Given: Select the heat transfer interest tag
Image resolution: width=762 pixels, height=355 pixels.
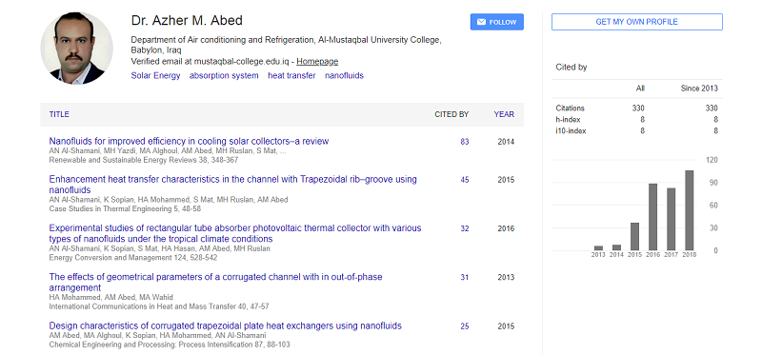Looking at the screenshot, I should click(x=291, y=76).
